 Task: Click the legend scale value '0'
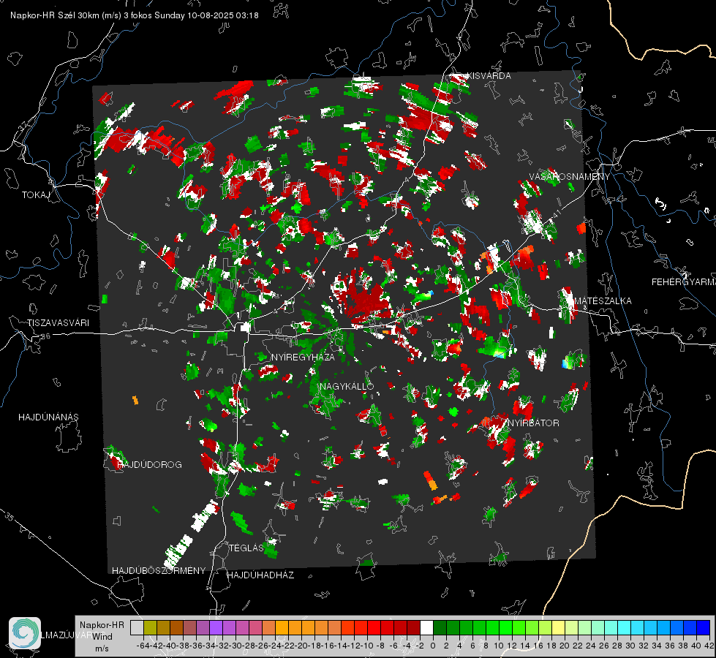tap(433, 646)
